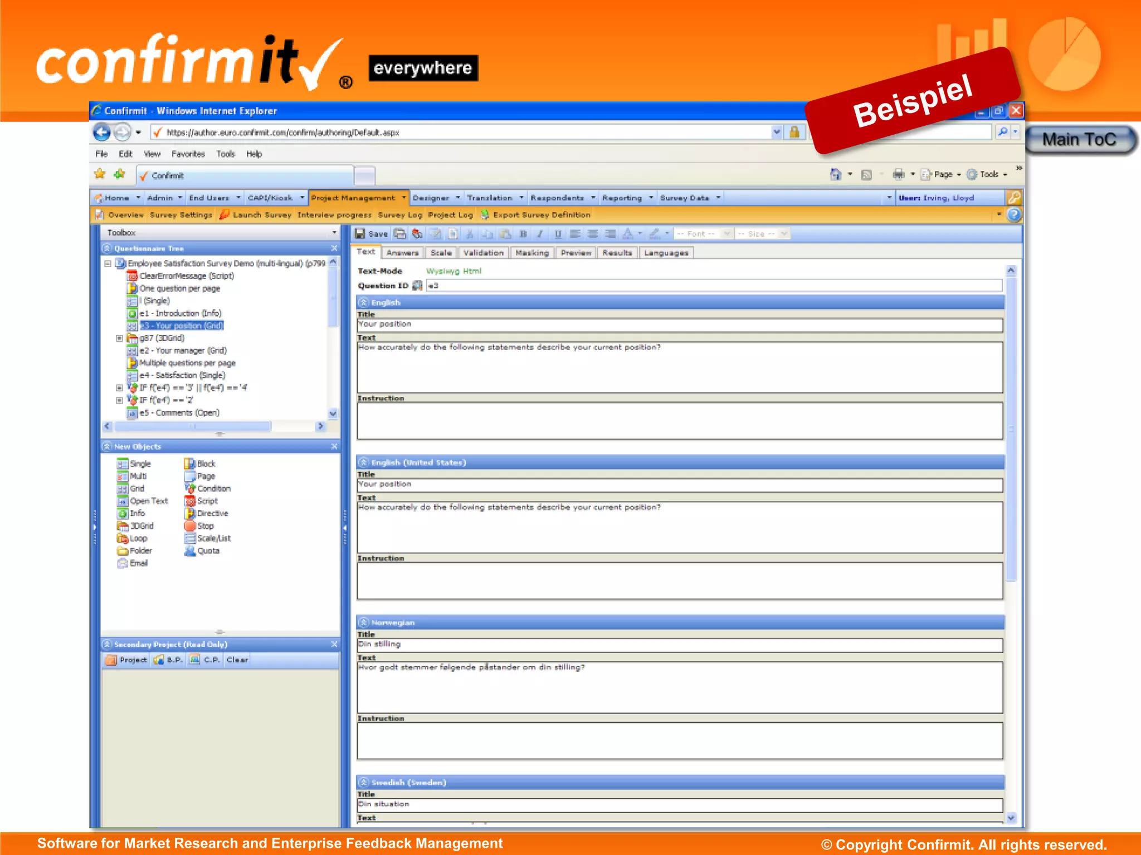Click the Paste clipboard icon
Viewport: 1141px width, 855px height.
(505, 234)
